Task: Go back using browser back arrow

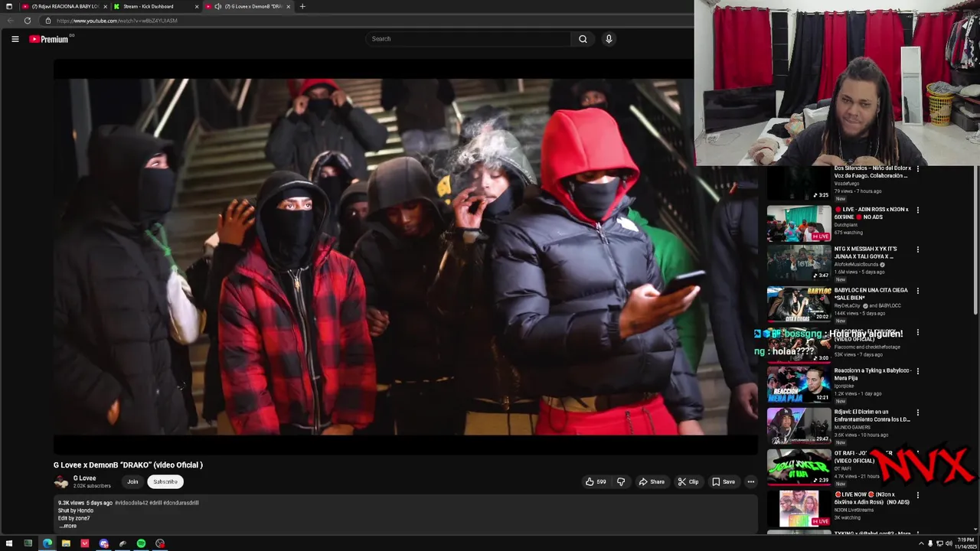Action: [10, 21]
